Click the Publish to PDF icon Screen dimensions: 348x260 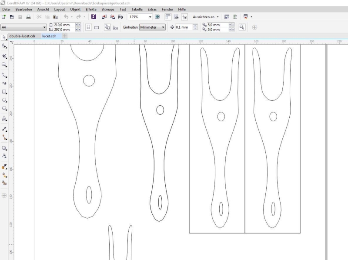coord(120,17)
